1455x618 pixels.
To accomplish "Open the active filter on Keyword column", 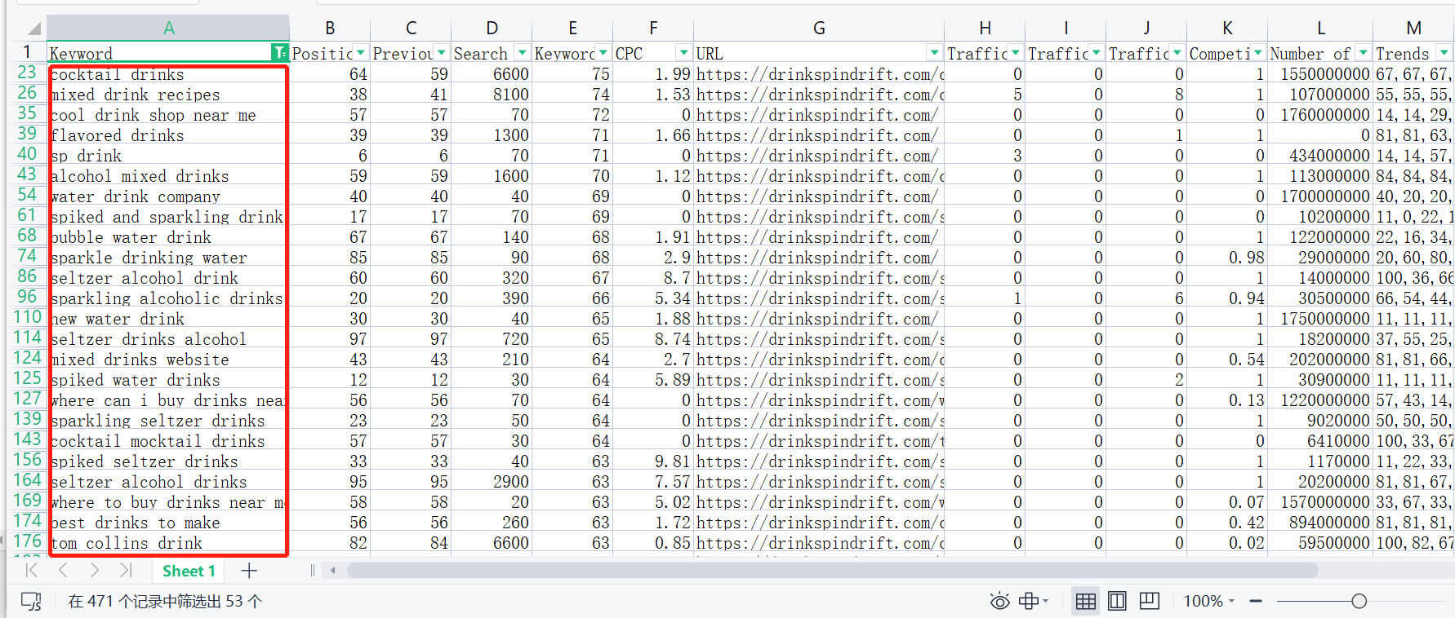I will [x=279, y=53].
